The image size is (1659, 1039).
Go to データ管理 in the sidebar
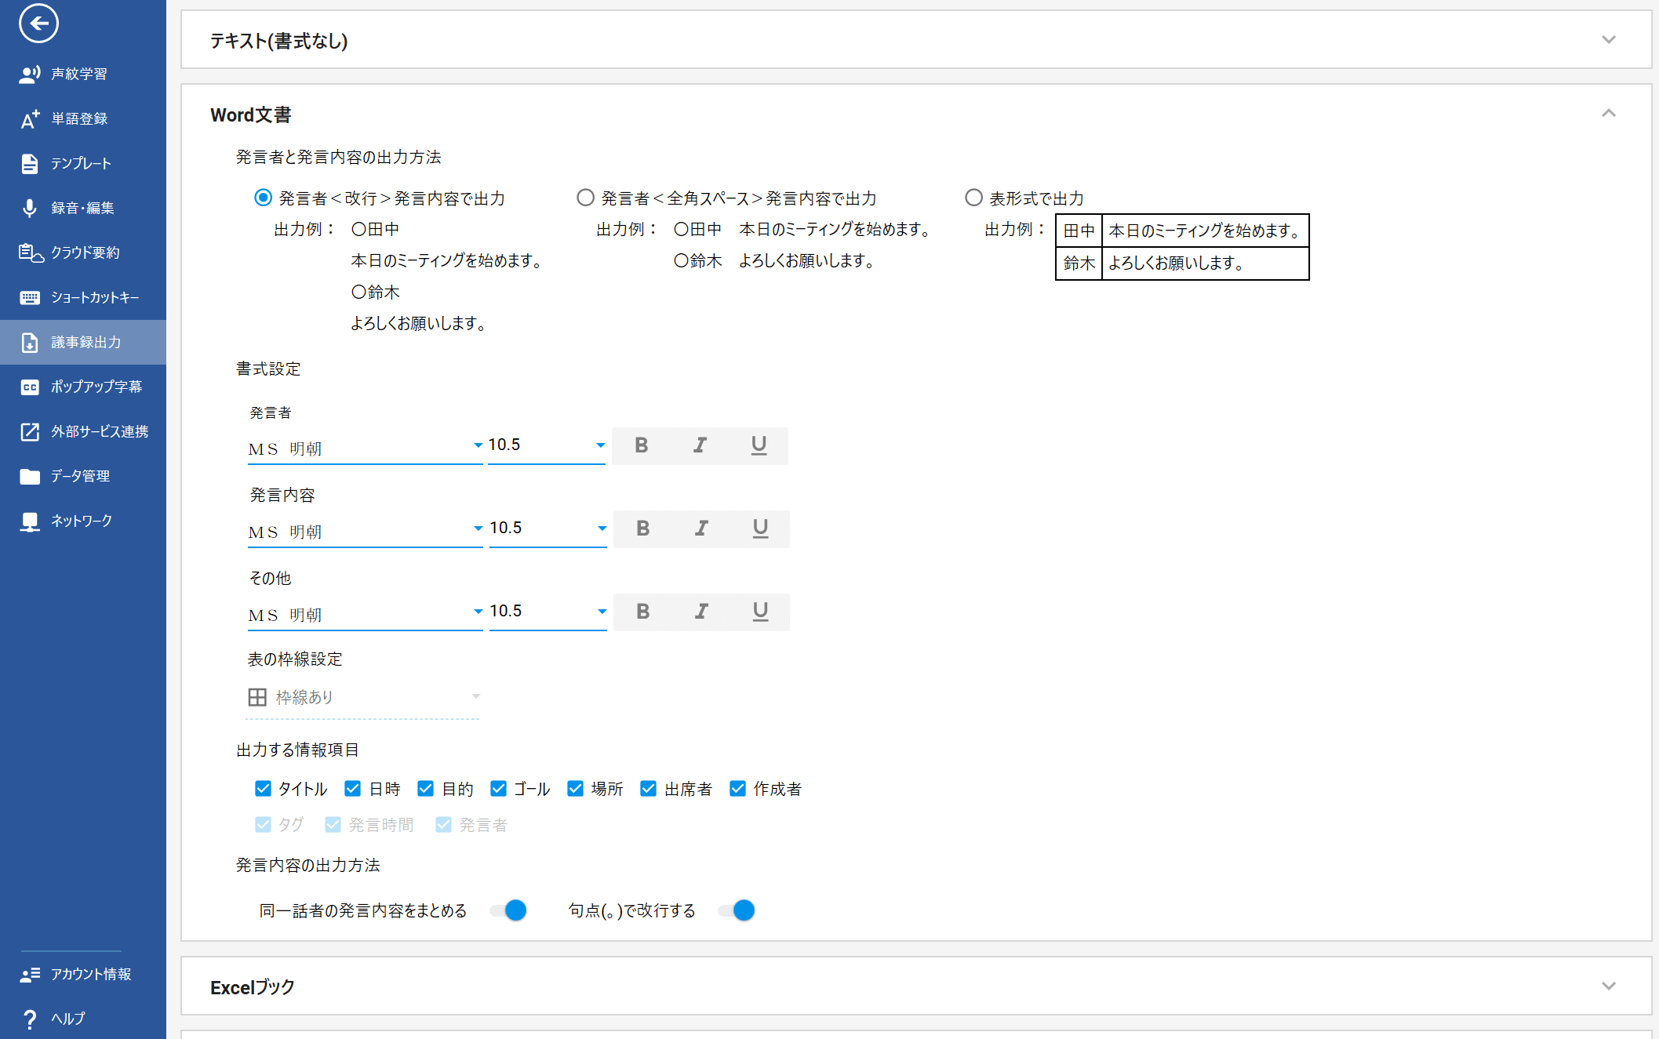pyautogui.click(x=80, y=476)
